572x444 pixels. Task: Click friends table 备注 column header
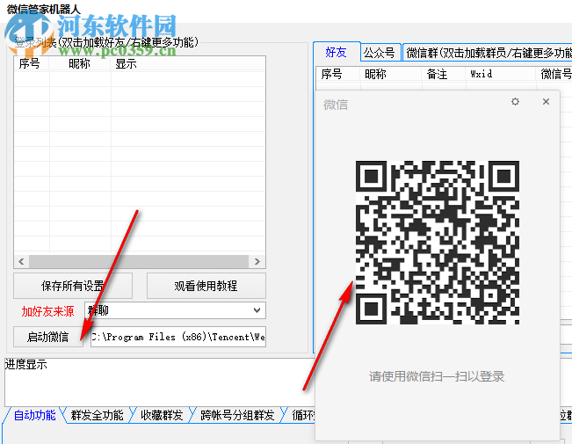coord(443,74)
